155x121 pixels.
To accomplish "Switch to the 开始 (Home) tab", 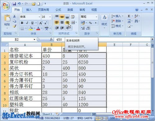I will (x=17, y=10).
